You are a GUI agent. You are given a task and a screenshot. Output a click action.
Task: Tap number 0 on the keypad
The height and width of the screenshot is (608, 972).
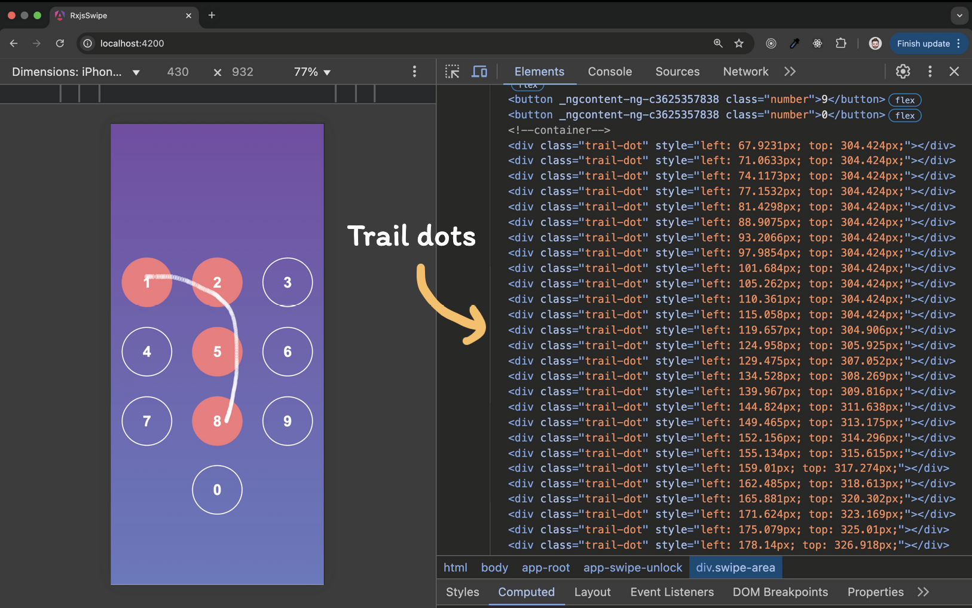pos(217,490)
